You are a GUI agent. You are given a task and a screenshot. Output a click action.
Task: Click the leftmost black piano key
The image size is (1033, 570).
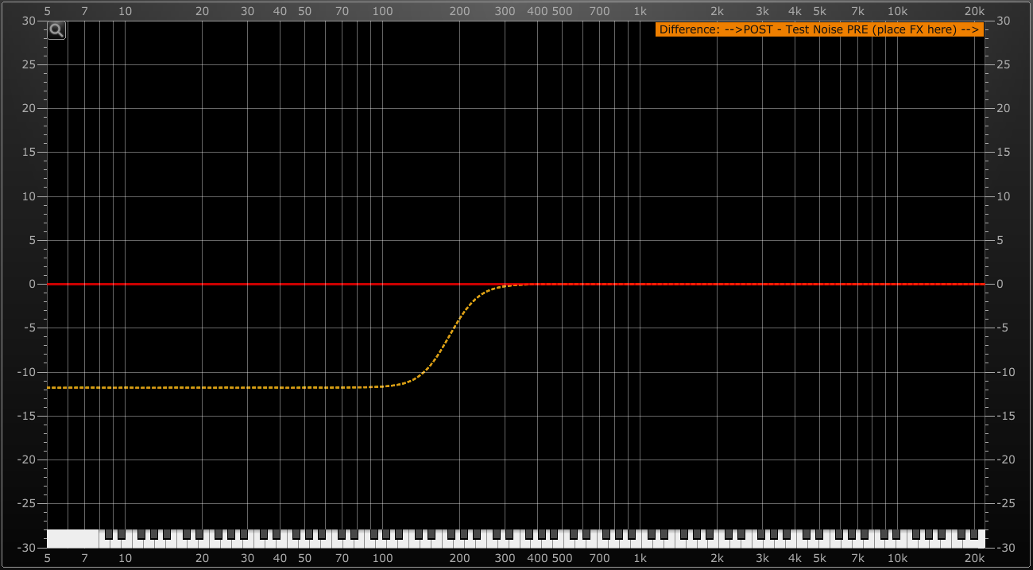[109, 534]
